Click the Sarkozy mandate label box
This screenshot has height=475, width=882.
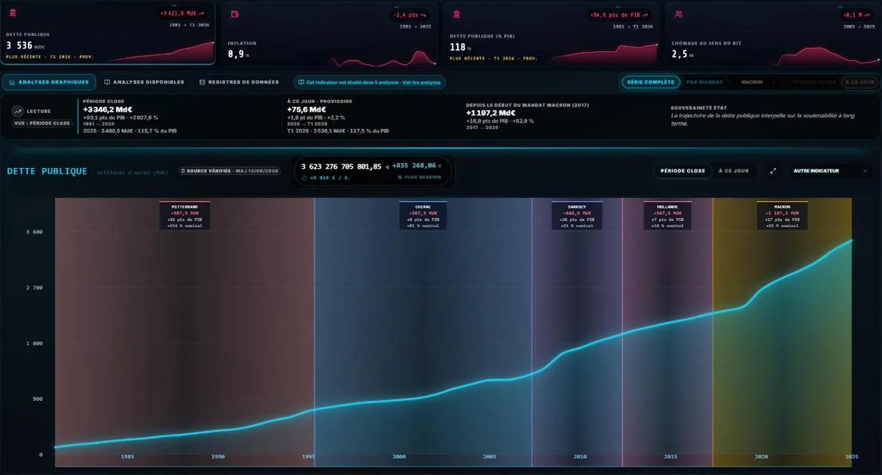tap(577, 215)
